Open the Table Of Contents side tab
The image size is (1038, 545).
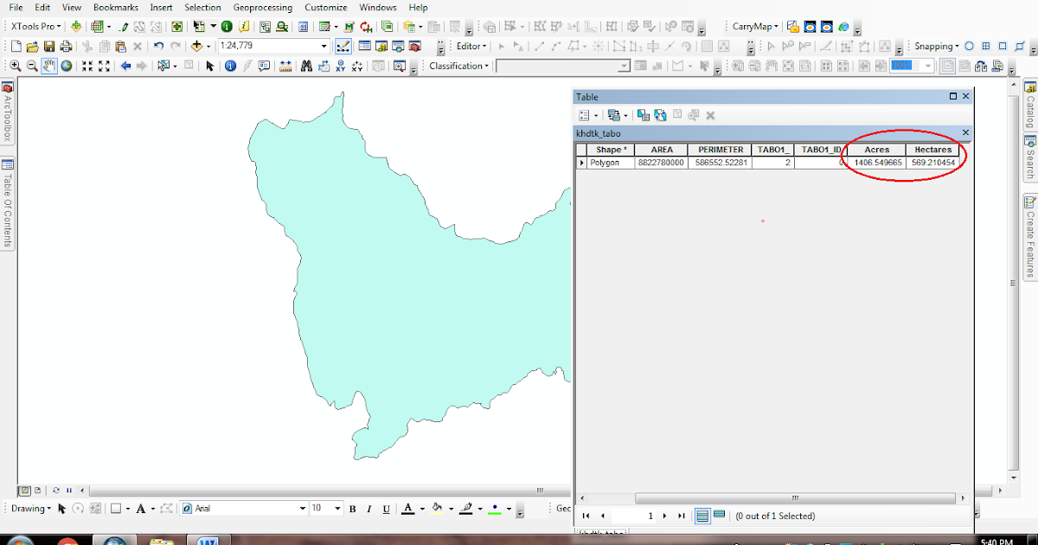point(7,204)
